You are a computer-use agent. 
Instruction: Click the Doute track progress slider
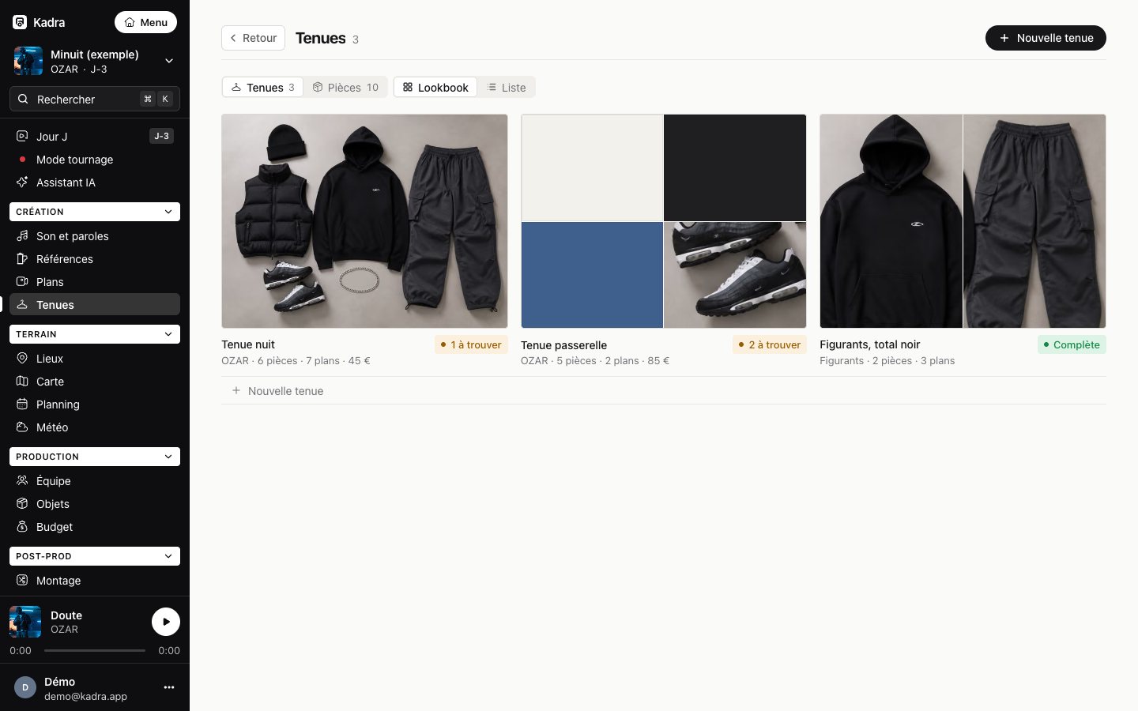(95, 650)
